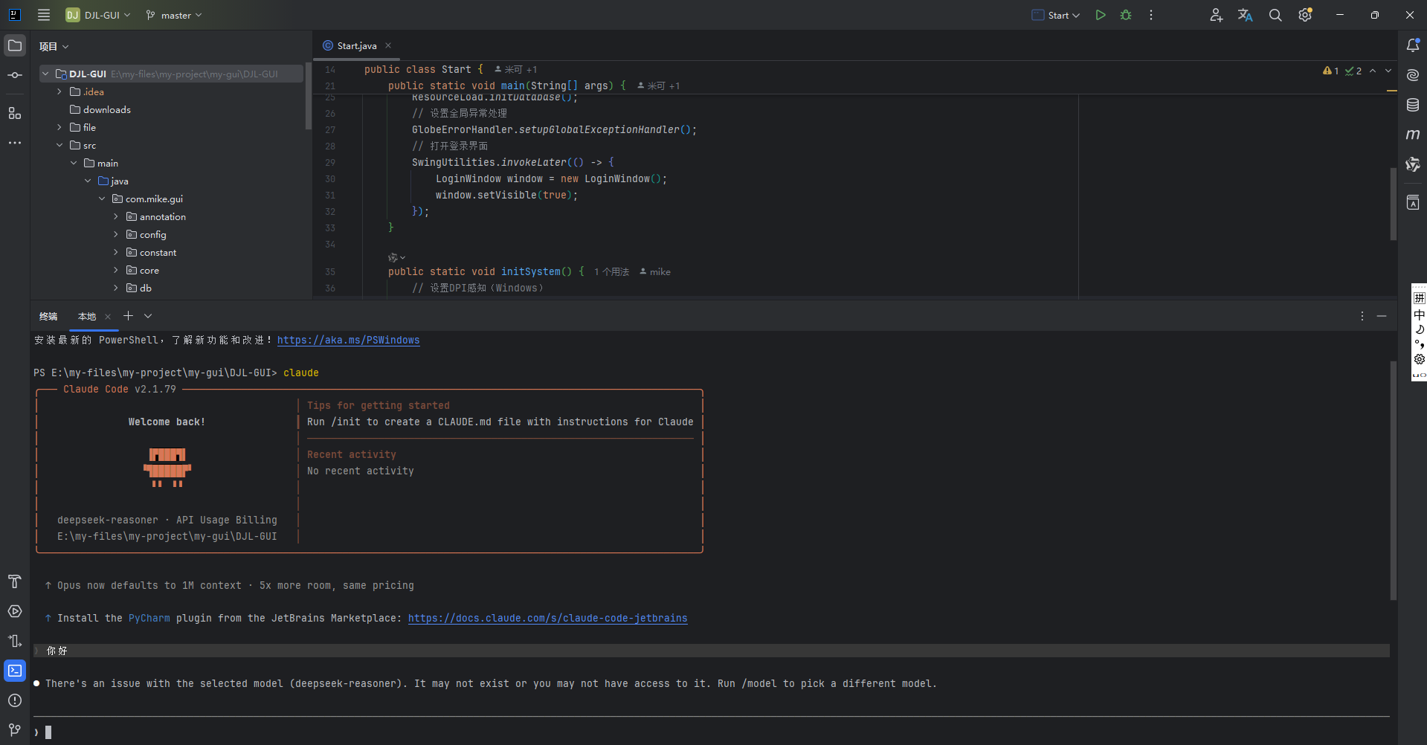1427x745 pixels.
Task: Click the Claude prompt input line
Action: [x=712, y=732]
